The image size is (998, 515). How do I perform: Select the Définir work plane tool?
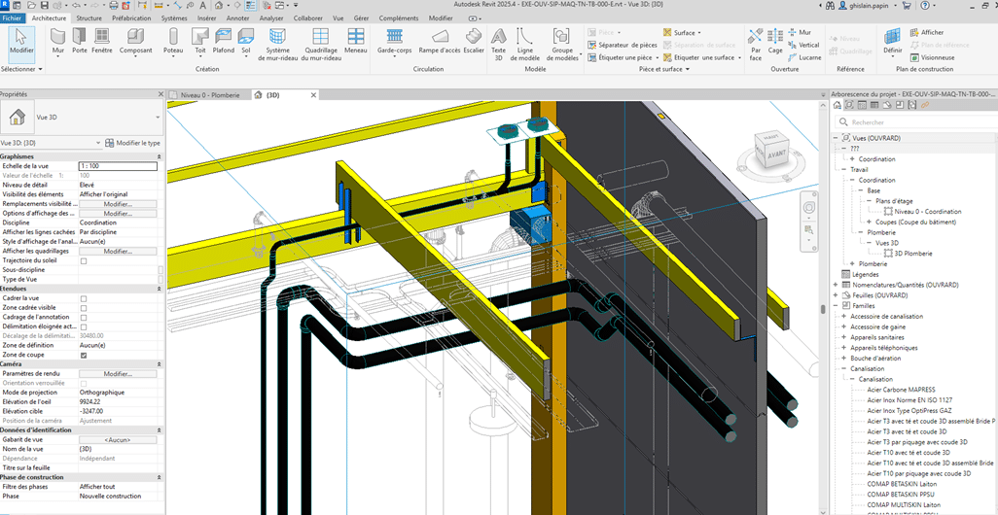pos(892,40)
